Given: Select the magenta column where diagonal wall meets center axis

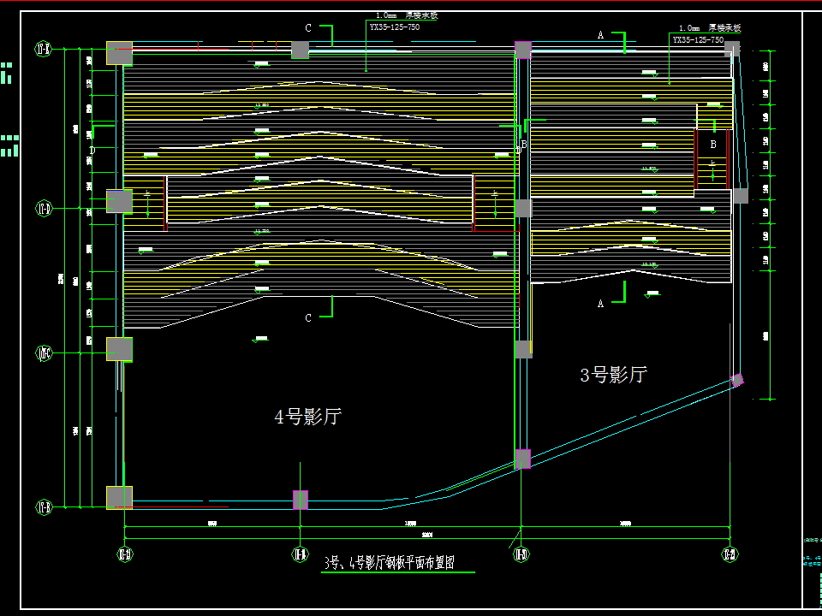Looking at the screenshot, I should [x=522, y=459].
